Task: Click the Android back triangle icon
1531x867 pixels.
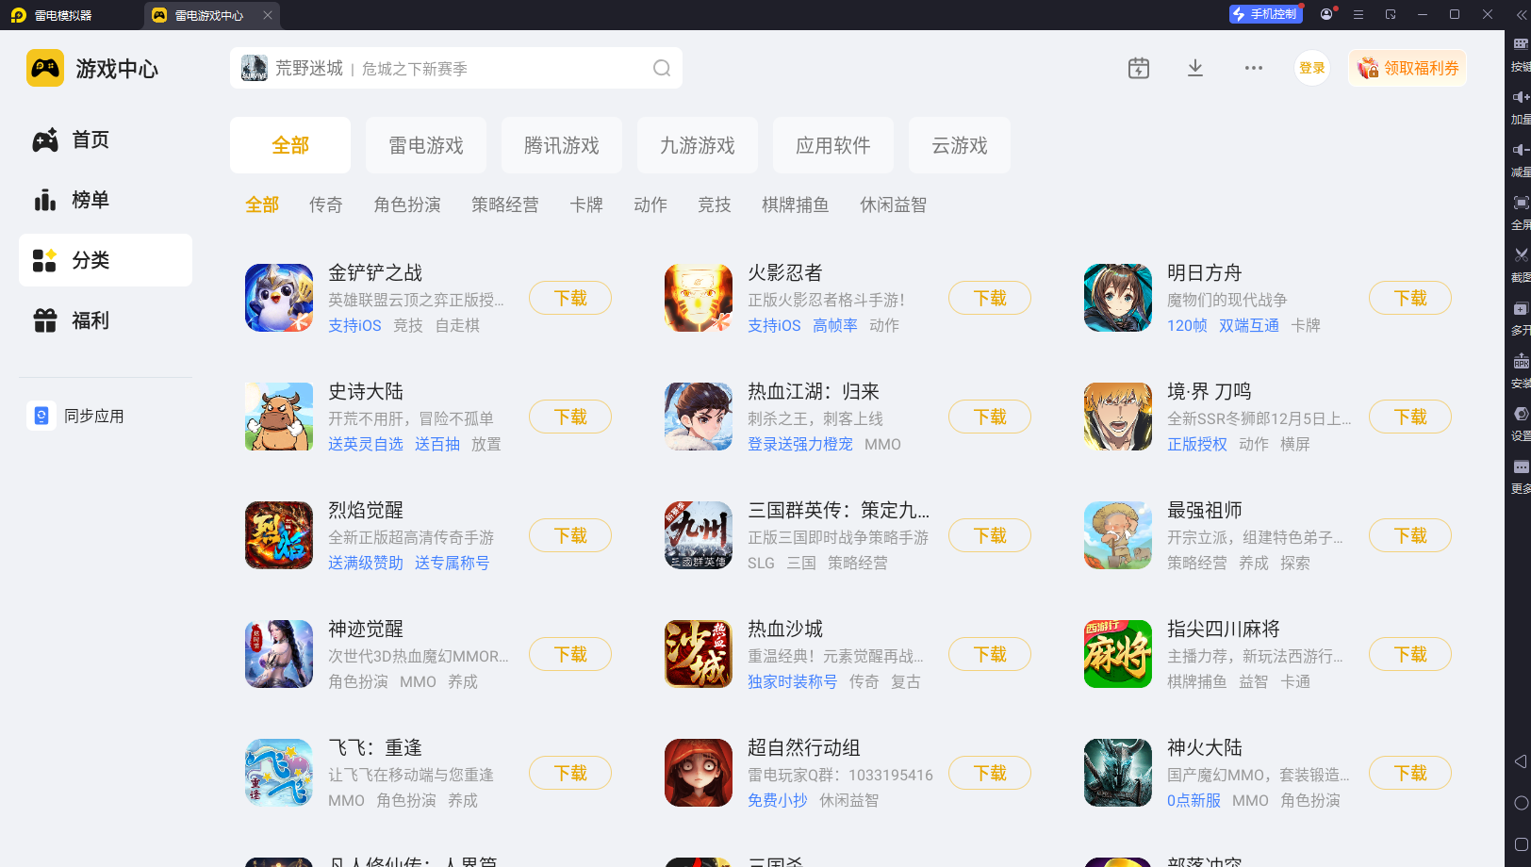Action: 1520,761
